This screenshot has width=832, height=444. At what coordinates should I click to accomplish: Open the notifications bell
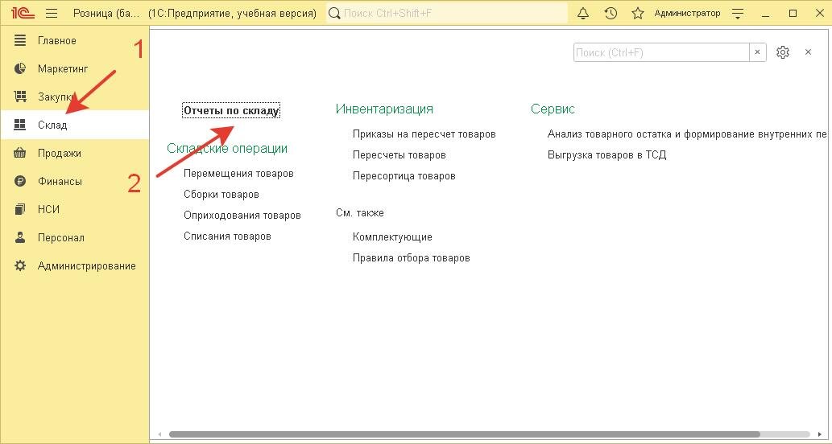coord(583,13)
